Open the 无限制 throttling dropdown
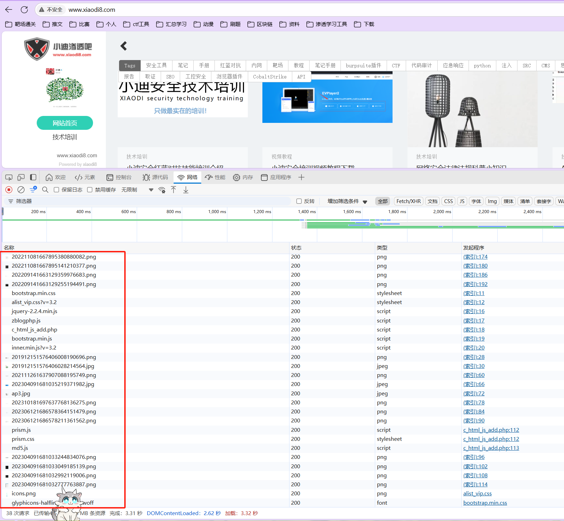This screenshot has height=521, width=564. (137, 190)
